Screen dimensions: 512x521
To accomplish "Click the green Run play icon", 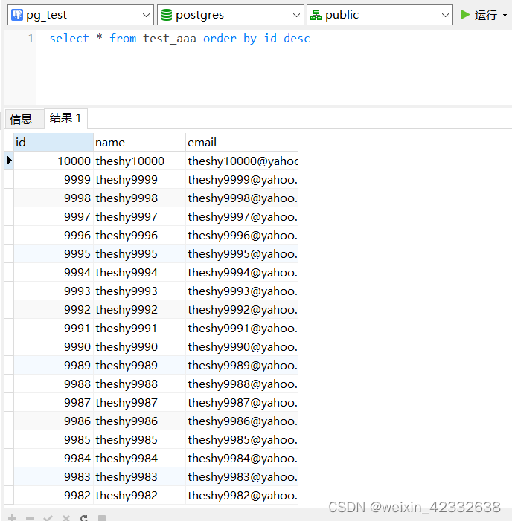I will point(465,15).
